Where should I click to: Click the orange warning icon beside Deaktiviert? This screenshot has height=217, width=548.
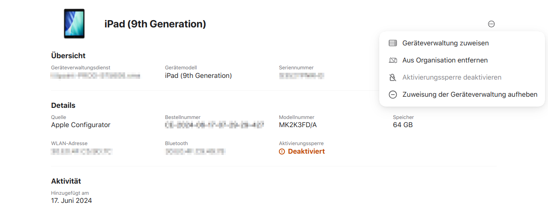(282, 152)
